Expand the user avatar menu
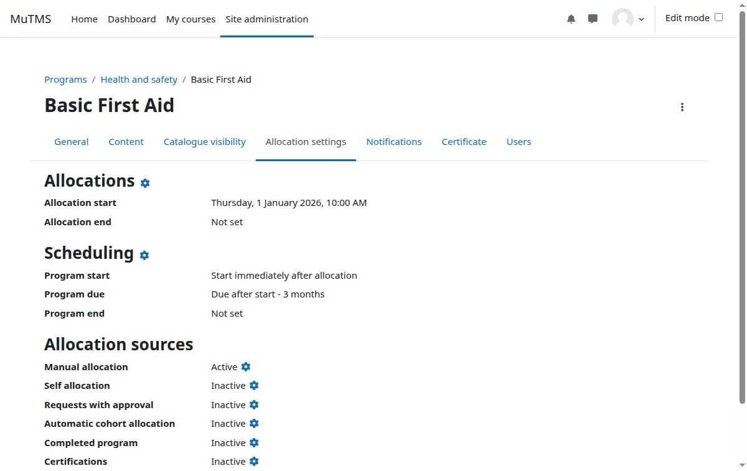 627,19
